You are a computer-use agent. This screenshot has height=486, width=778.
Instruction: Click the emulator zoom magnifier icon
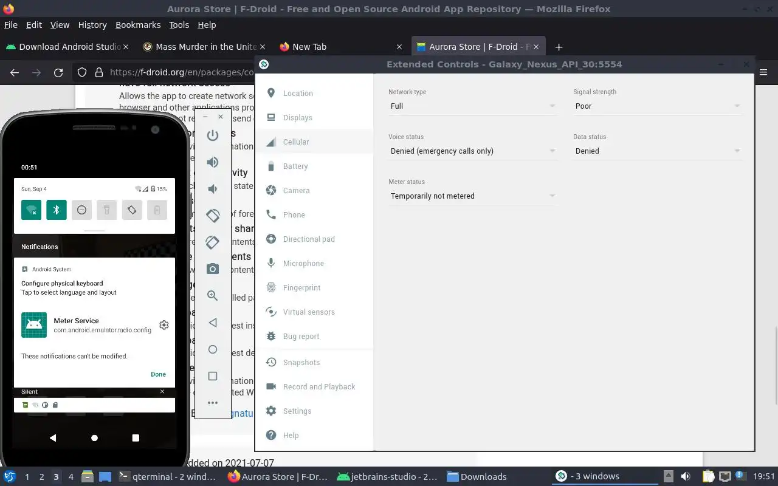tap(213, 296)
